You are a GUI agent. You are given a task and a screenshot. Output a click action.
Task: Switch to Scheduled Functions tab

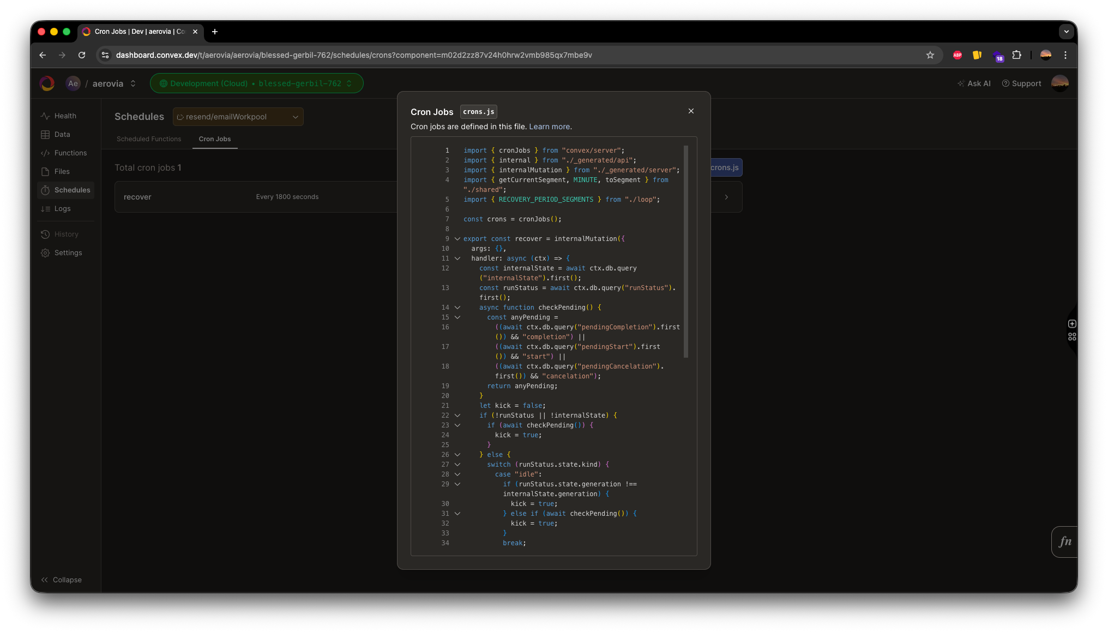coord(148,139)
